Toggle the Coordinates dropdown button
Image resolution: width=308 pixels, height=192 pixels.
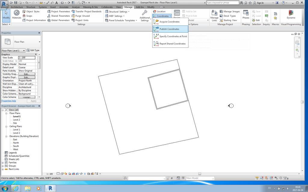pos(162,16)
